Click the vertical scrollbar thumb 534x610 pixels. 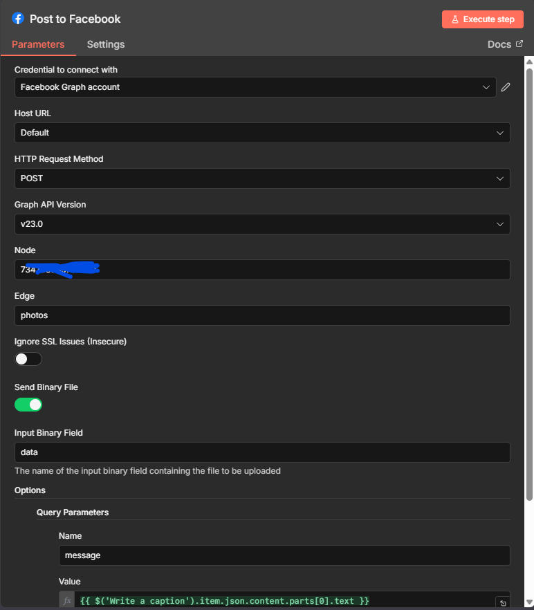529,277
